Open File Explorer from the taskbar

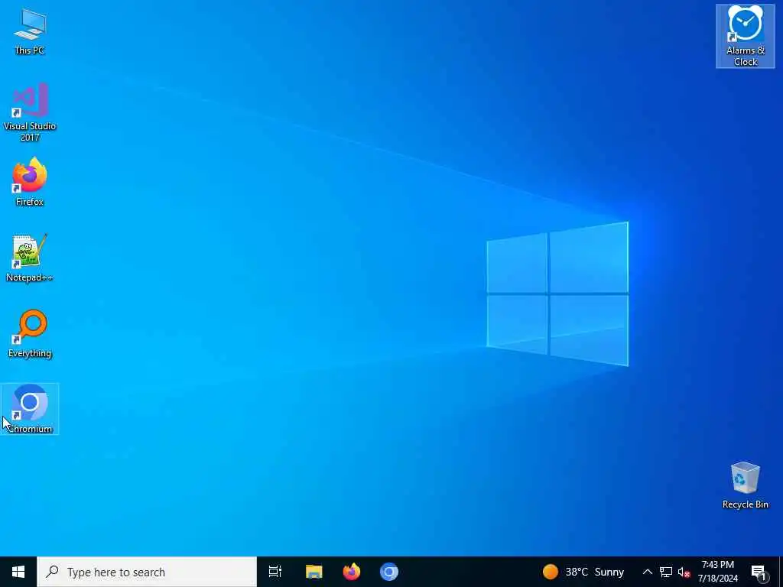coord(314,572)
